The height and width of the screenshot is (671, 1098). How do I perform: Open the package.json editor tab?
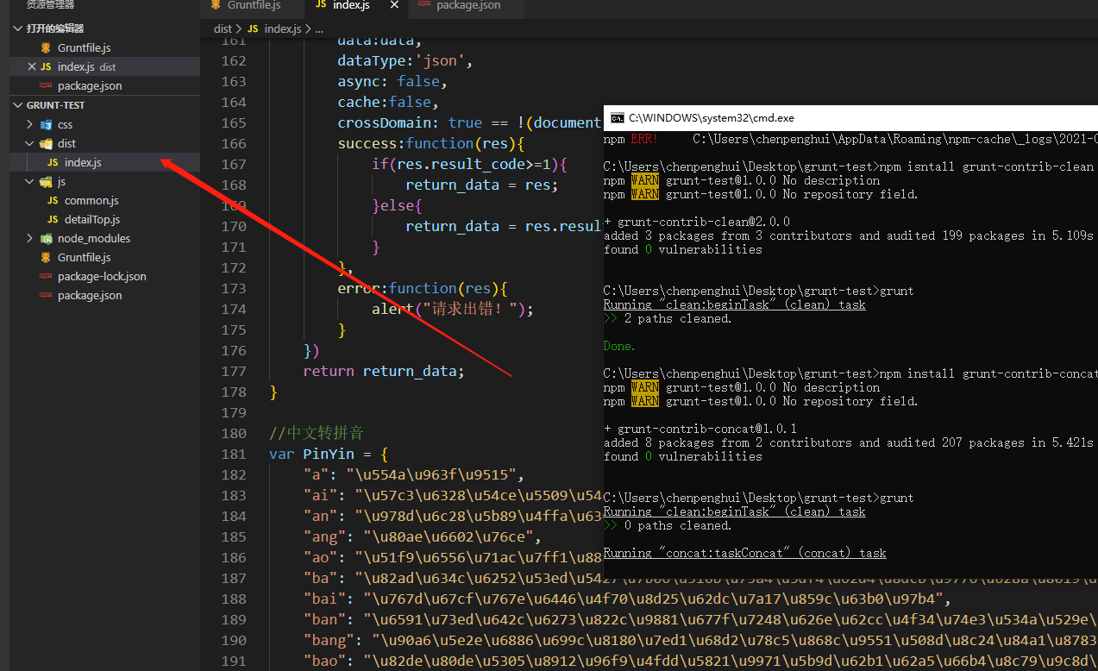468,5
